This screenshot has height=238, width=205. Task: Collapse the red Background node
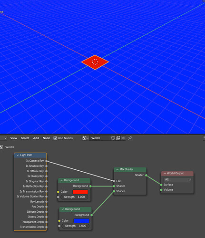(61, 180)
